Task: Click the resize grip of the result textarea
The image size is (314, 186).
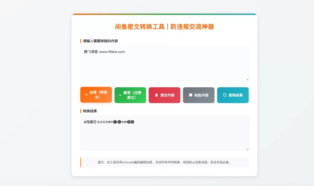Action: pos(247,148)
